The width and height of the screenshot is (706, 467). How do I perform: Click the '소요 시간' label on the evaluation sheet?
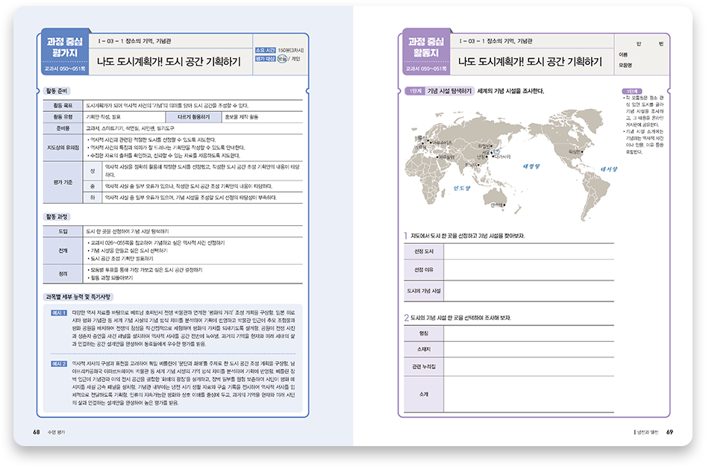[265, 51]
